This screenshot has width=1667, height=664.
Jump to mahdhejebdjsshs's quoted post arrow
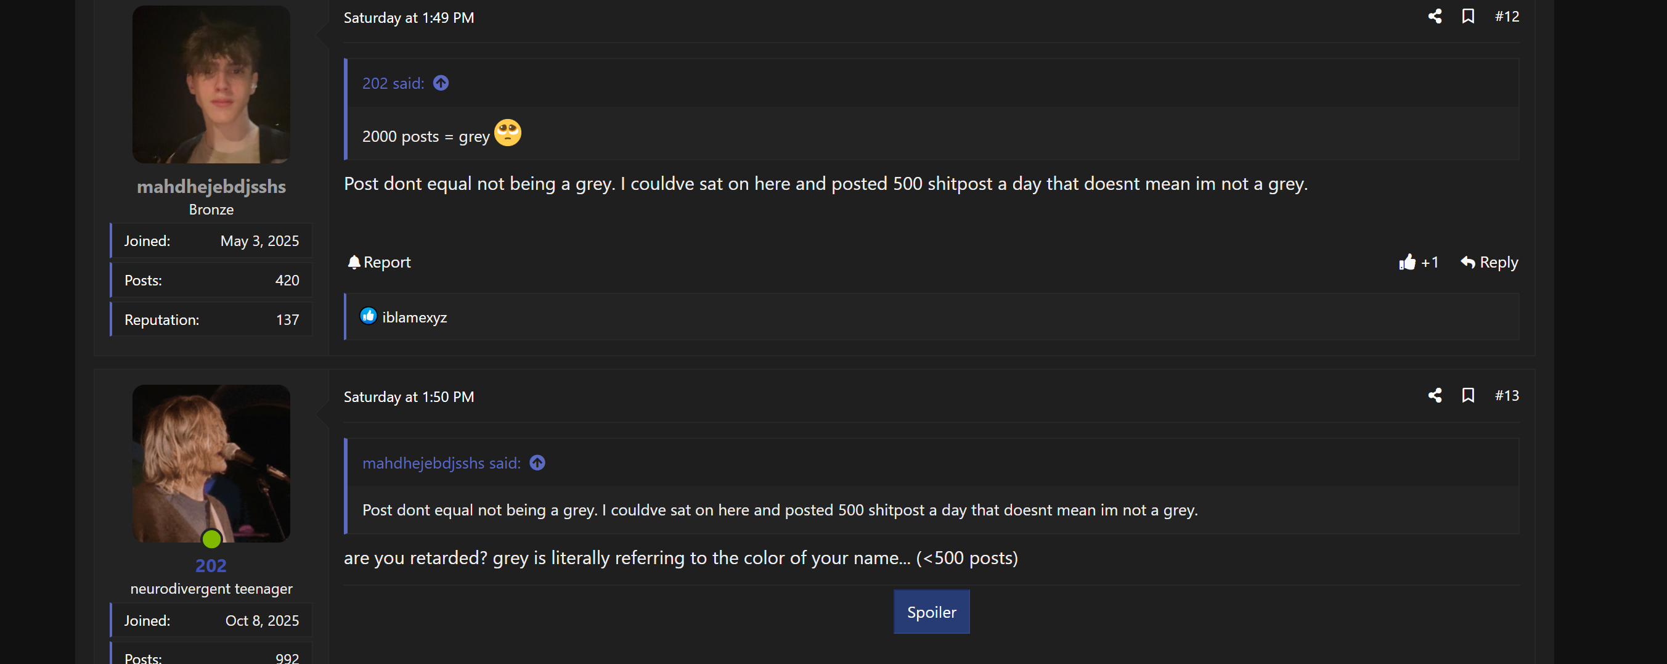pyautogui.click(x=537, y=464)
